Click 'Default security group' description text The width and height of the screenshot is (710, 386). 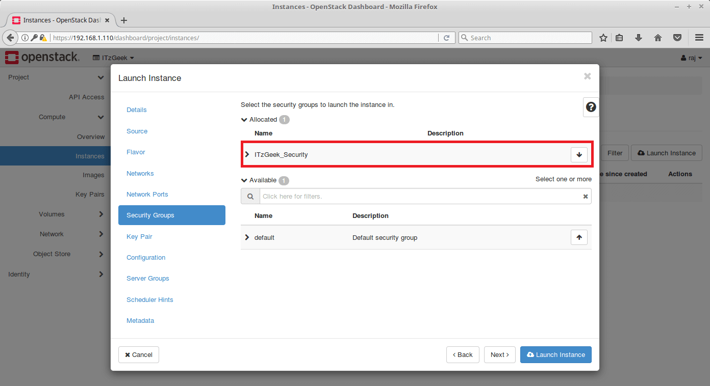(385, 238)
